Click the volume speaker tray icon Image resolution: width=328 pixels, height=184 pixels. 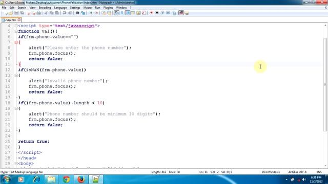(x=304, y=179)
